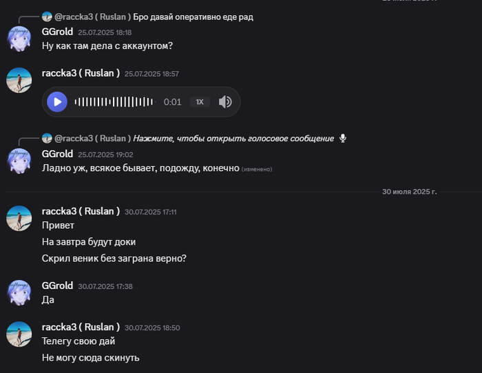Click raccka3's avatar next to the "Привет" message
The image size is (482, 373).
tap(19, 219)
